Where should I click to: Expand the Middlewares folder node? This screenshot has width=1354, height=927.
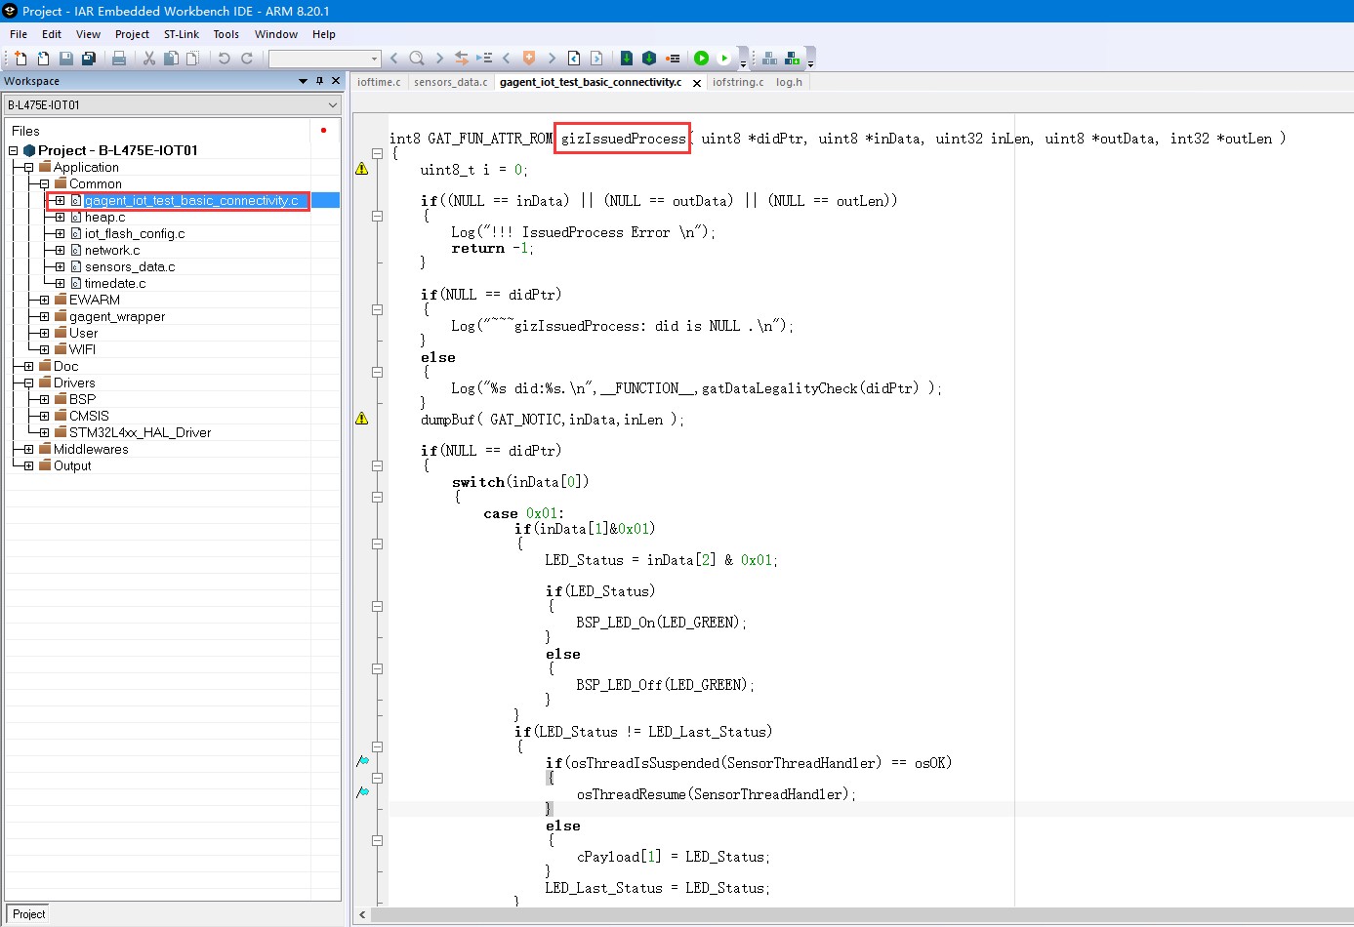pyautogui.click(x=28, y=450)
